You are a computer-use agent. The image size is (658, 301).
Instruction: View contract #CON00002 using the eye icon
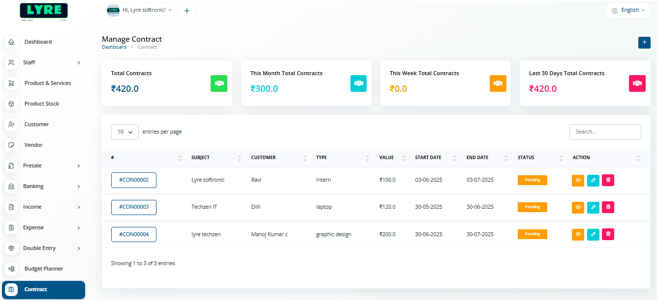578,180
